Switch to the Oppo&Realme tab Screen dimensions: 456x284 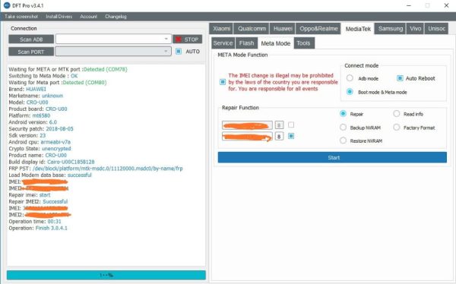click(x=318, y=29)
